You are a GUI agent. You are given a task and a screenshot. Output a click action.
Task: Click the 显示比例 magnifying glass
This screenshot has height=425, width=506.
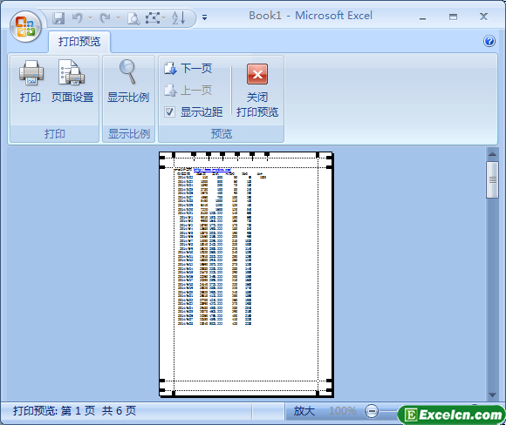coord(128,80)
